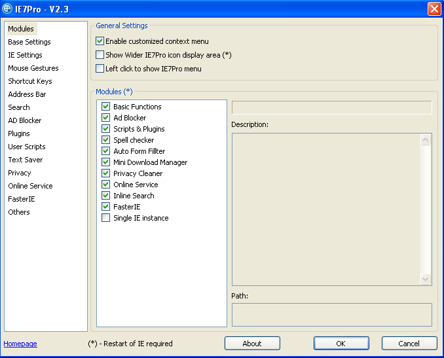
Task: Enable the Single IE instance module
Action: click(105, 218)
